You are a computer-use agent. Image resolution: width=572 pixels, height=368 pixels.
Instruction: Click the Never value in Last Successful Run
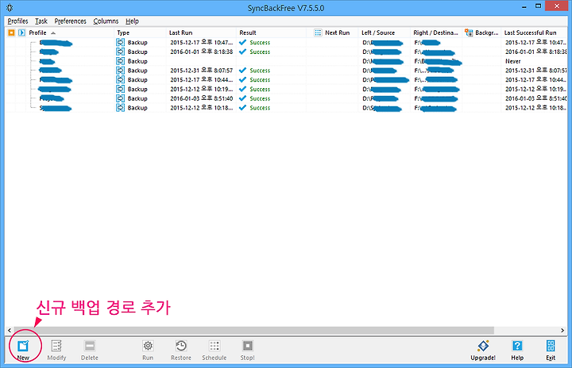513,61
